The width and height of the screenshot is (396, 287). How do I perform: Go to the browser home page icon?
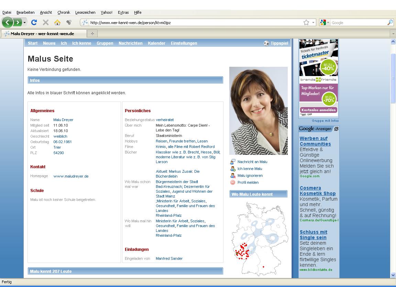(57, 23)
